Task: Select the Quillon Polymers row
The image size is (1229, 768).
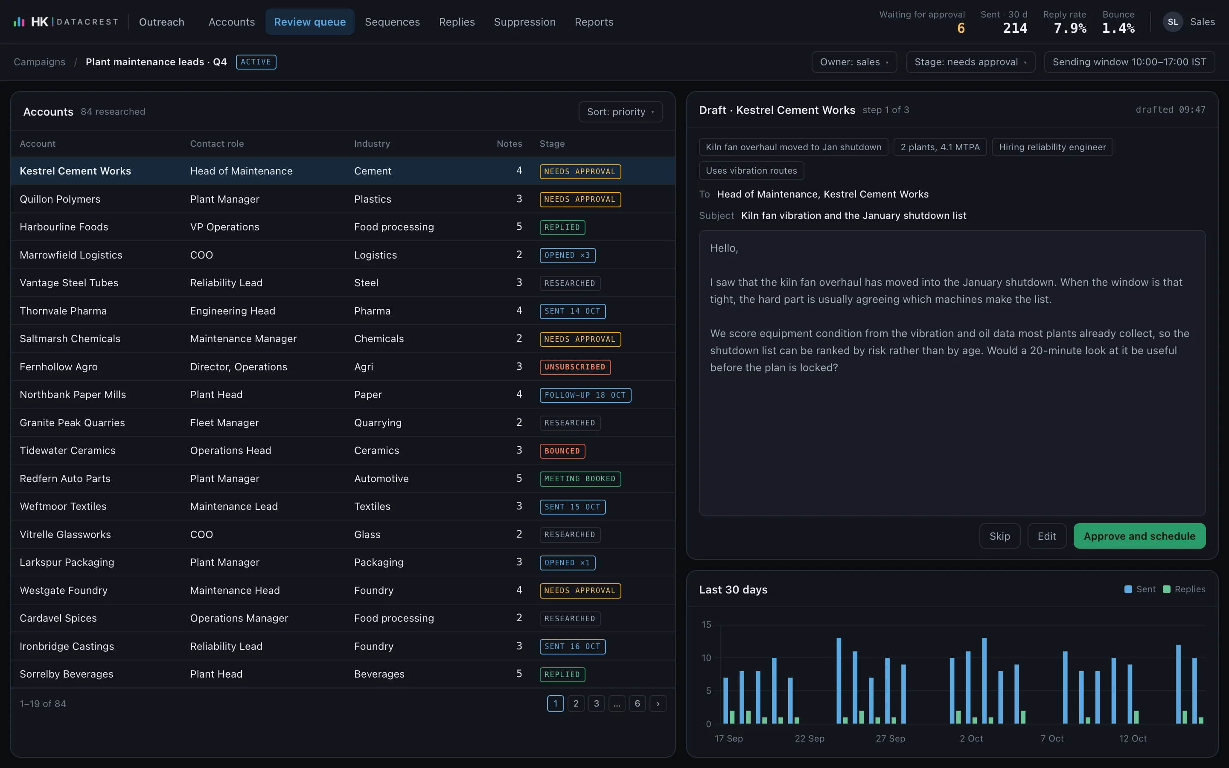Action: pos(343,199)
